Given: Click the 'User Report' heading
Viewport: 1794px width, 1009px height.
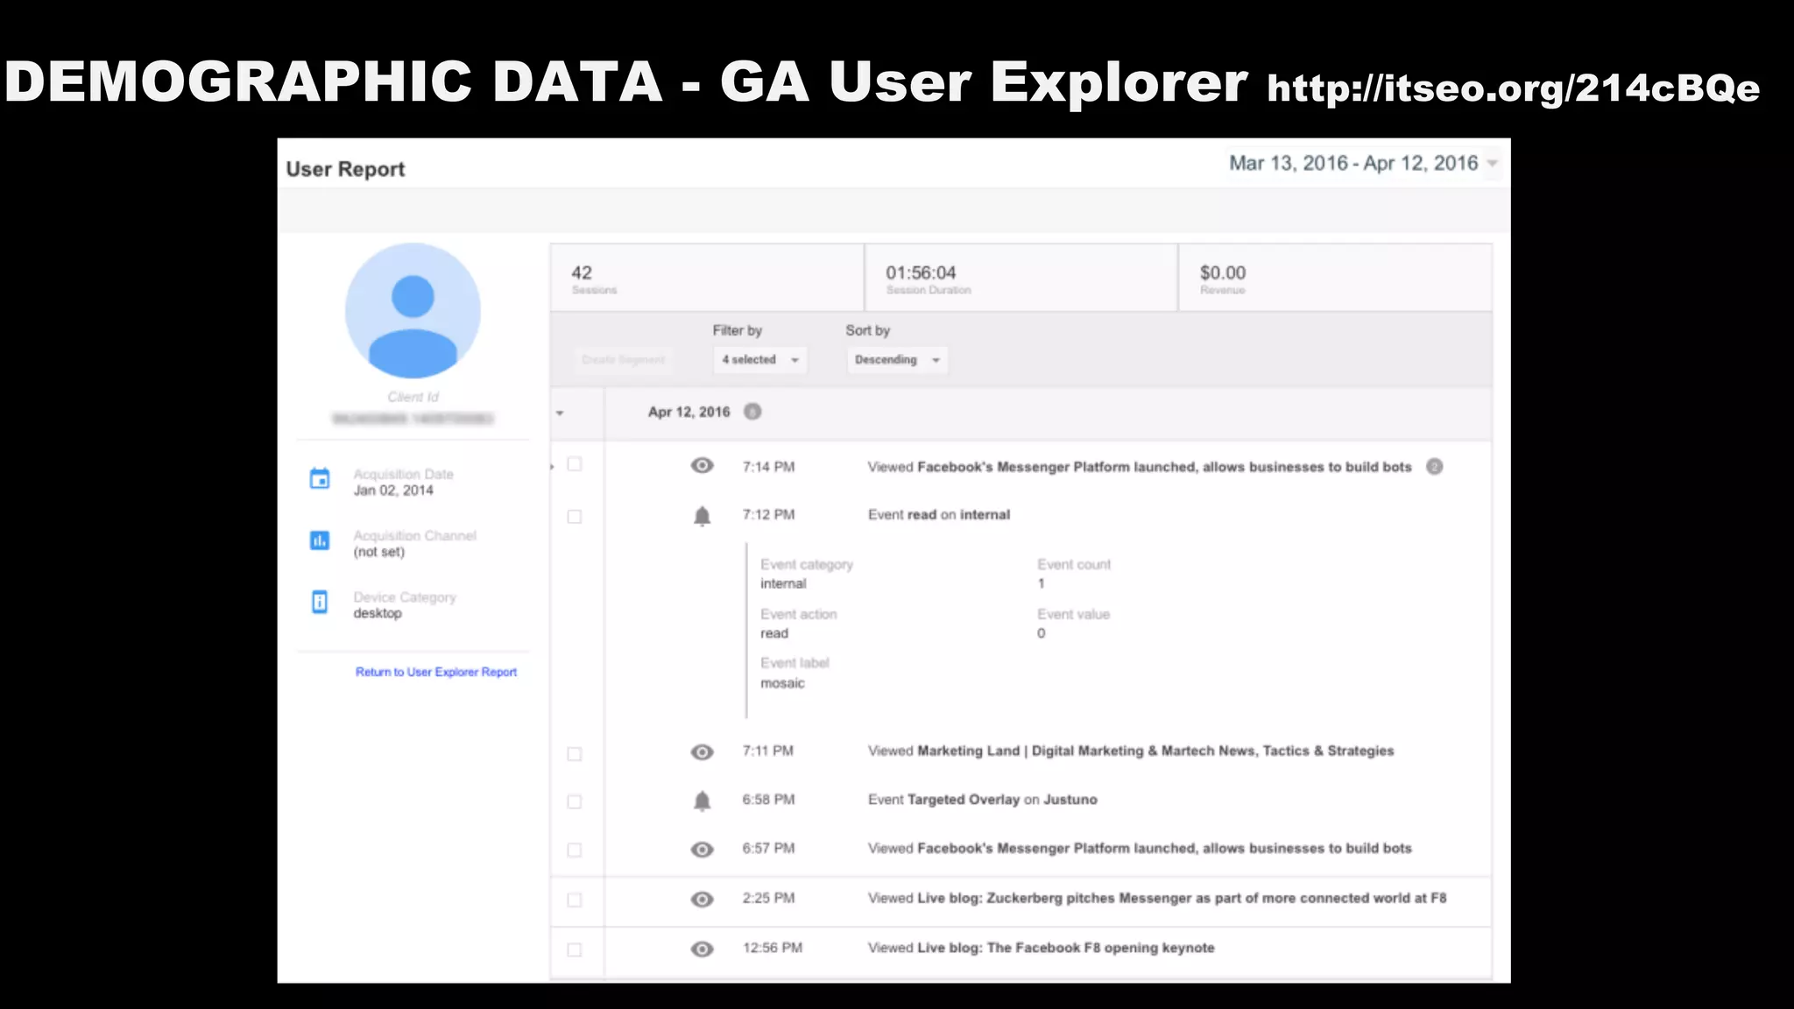Looking at the screenshot, I should (x=345, y=169).
